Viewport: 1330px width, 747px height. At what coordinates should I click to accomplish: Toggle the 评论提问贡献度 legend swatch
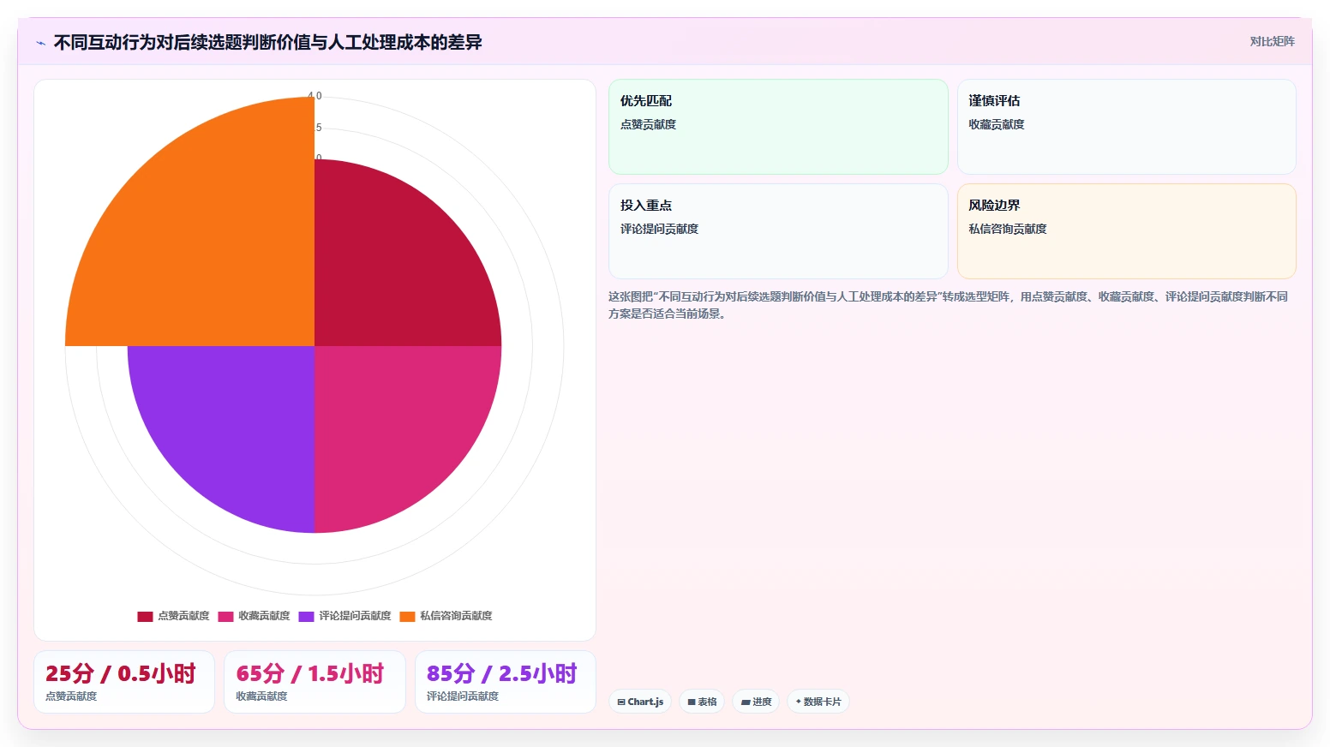pyautogui.click(x=306, y=616)
